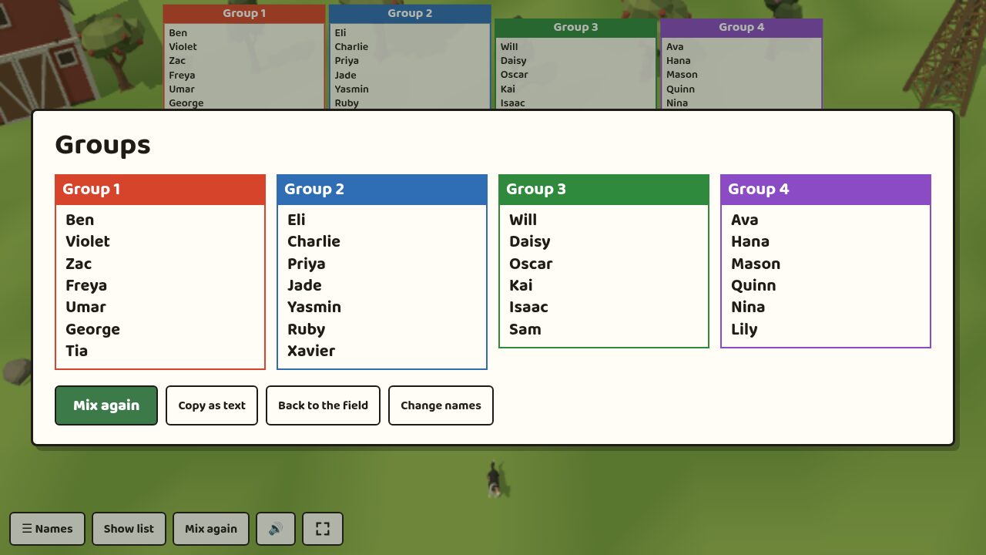The height and width of the screenshot is (555, 986).
Task: Click Zac in the background field panel
Action: tap(177, 61)
